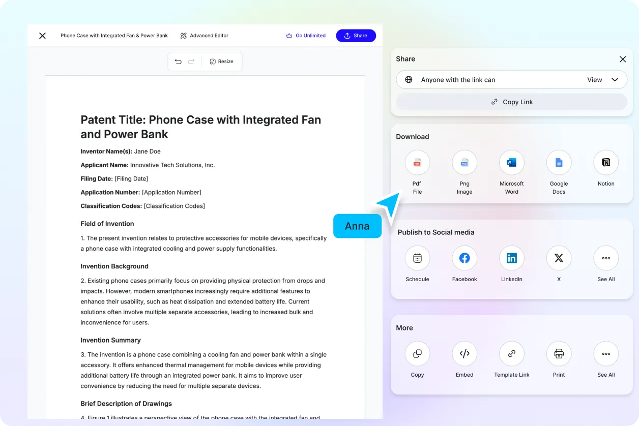Click the Field of Invention heading
Screen dimensions: 639x426
pyautogui.click(x=107, y=224)
